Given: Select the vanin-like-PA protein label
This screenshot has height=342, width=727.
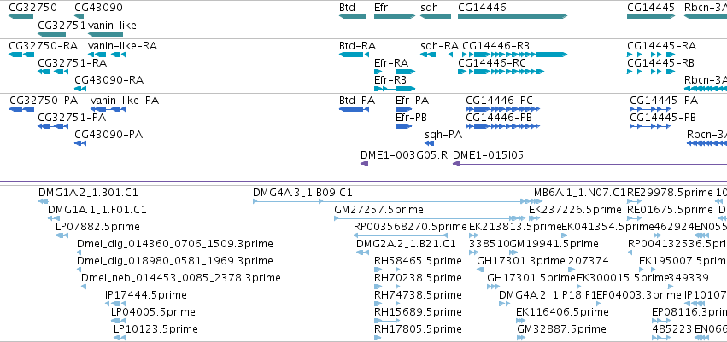Looking at the screenshot, I should pyautogui.click(x=125, y=101).
